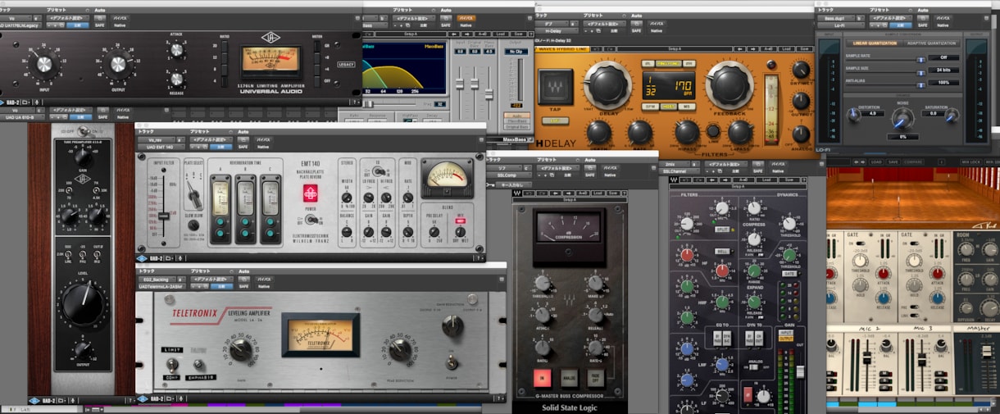Set 1176 ratio to 20
The height and width of the screenshot is (414, 1000).
225,47
